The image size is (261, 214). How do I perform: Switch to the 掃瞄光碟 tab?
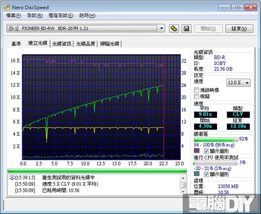click(110, 44)
